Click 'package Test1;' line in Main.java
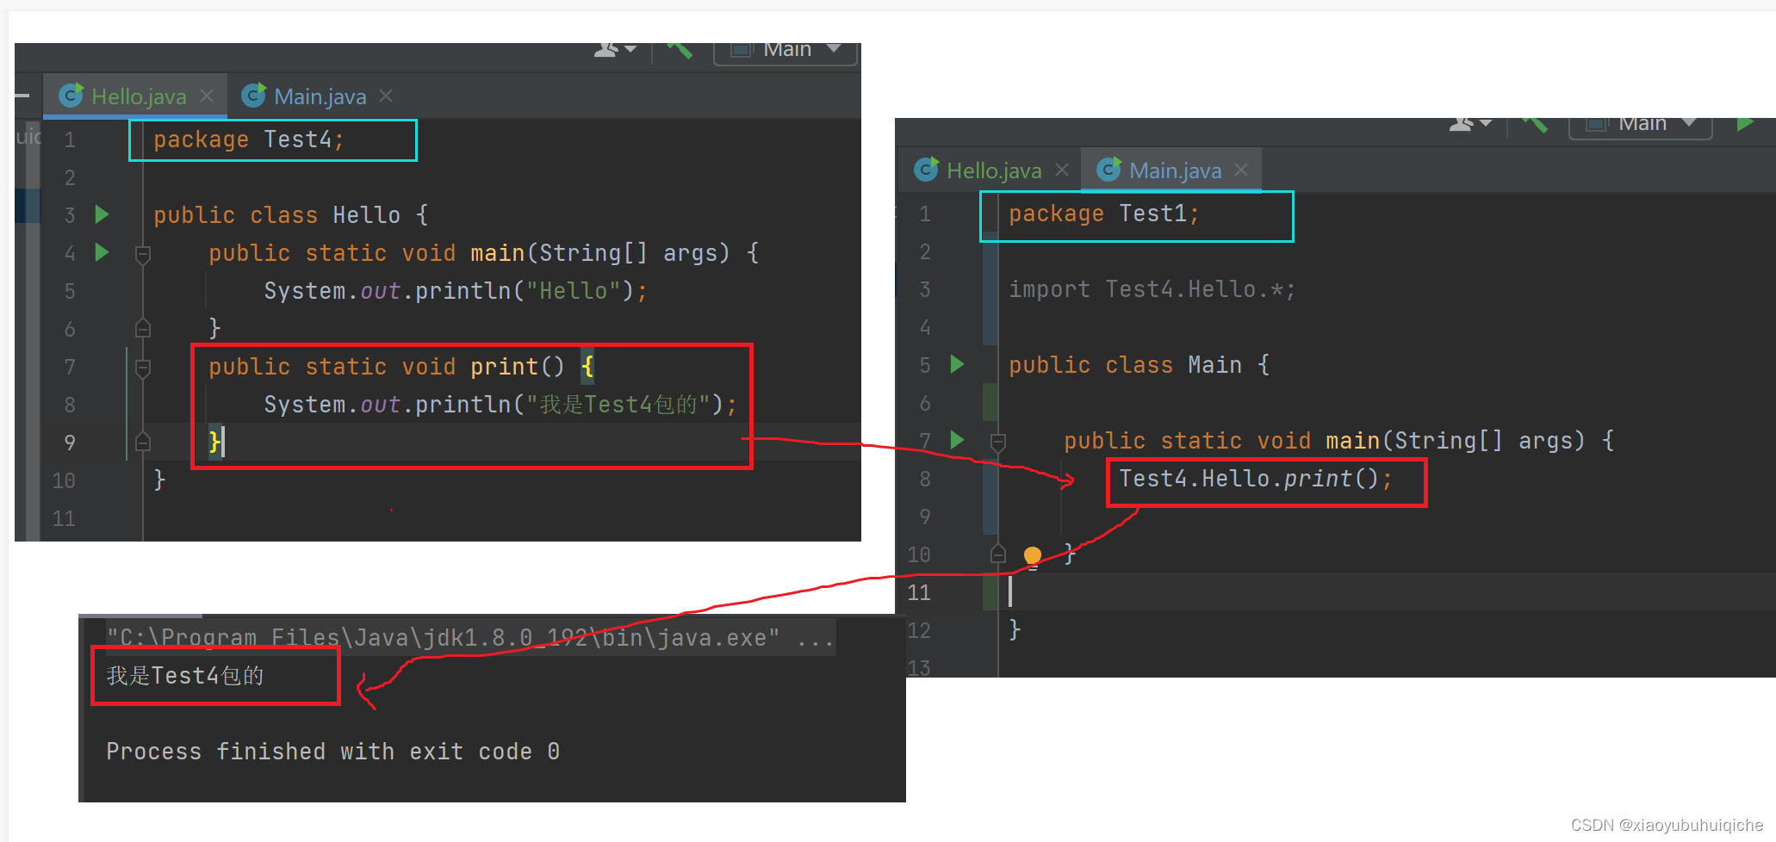 [x=1104, y=214]
